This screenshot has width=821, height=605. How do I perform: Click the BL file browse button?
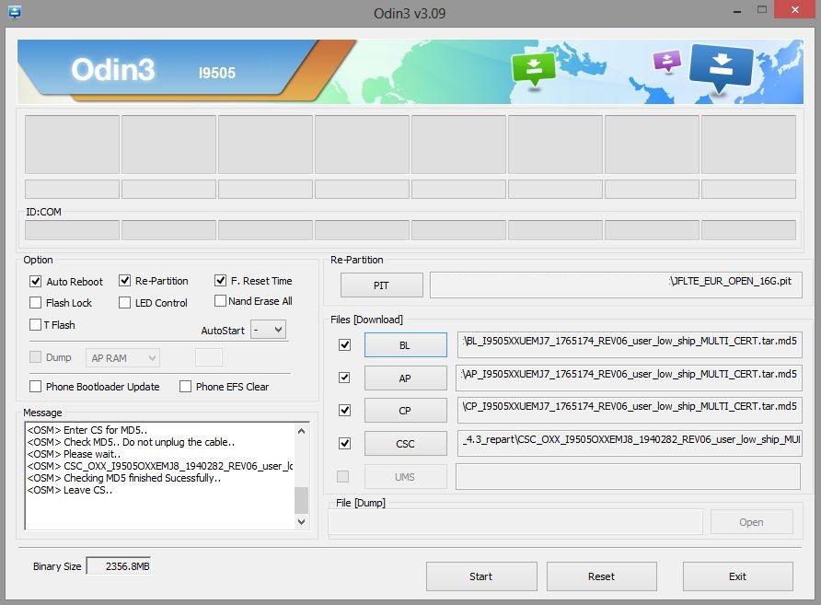[405, 345]
